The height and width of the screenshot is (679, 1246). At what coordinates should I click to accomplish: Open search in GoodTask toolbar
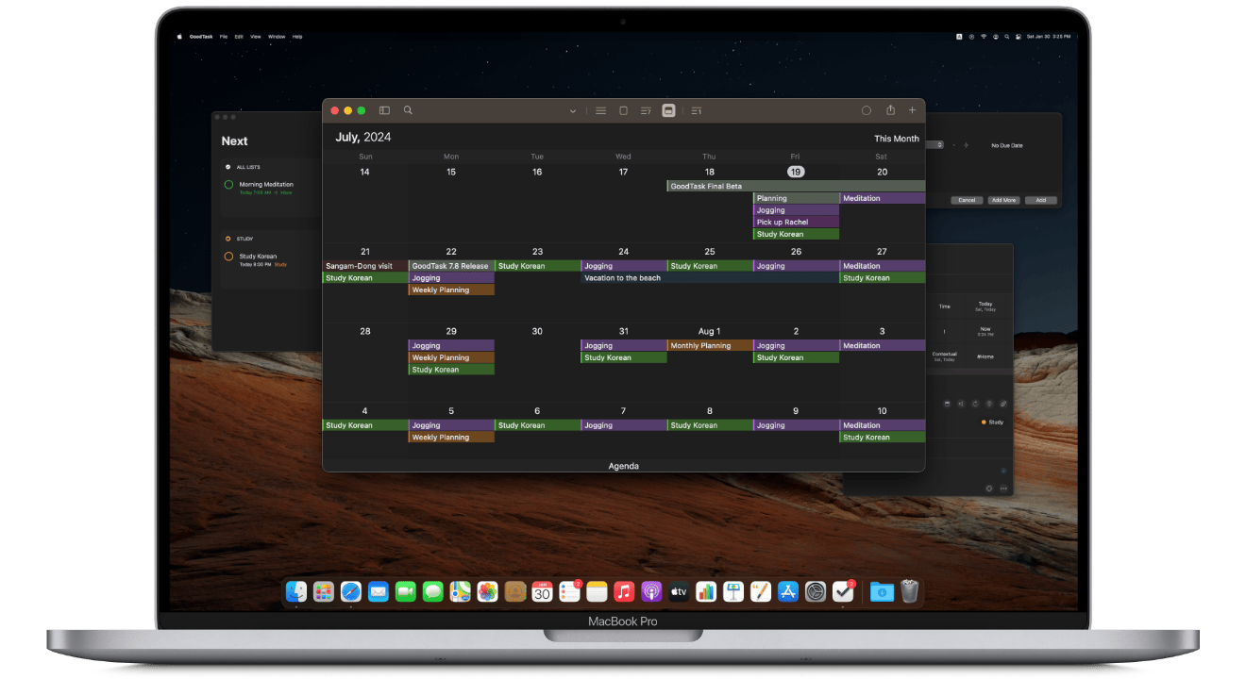click(x=408, y=110)
